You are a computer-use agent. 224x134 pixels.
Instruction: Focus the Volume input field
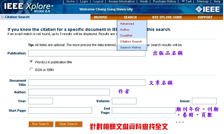pos(124,101)
